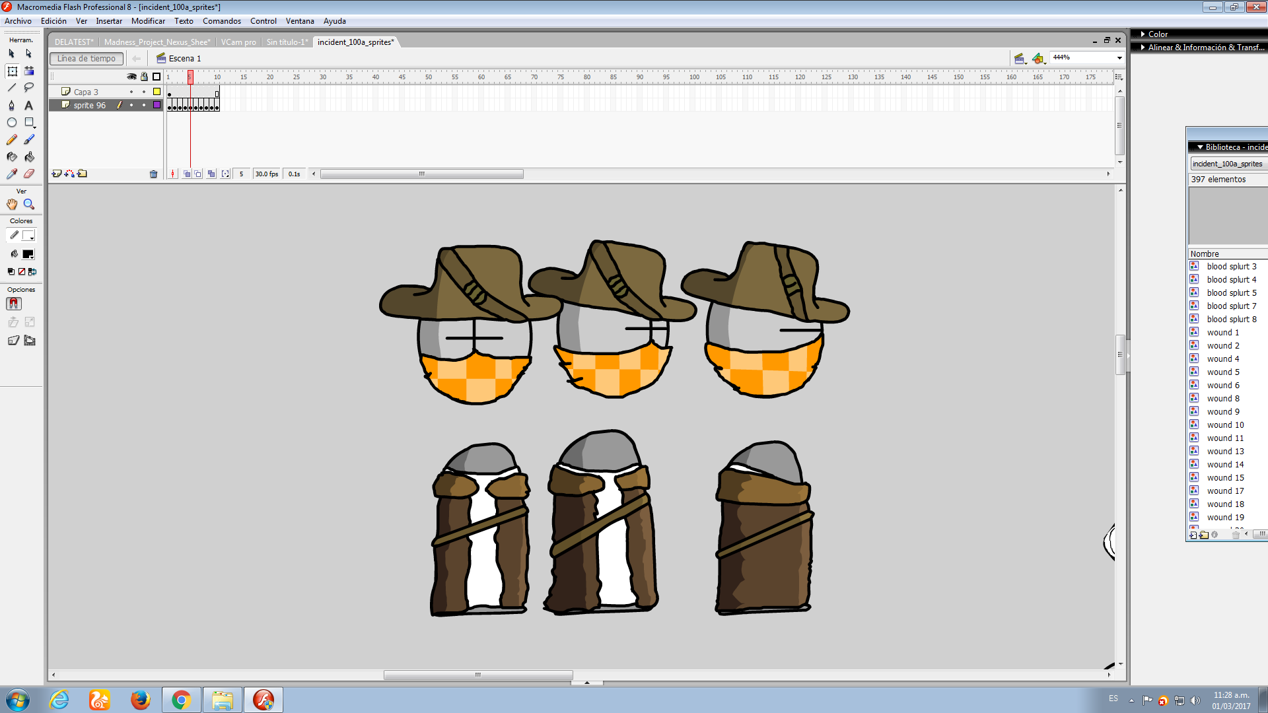Open the timeline frame view options menu

[1119, 77]
